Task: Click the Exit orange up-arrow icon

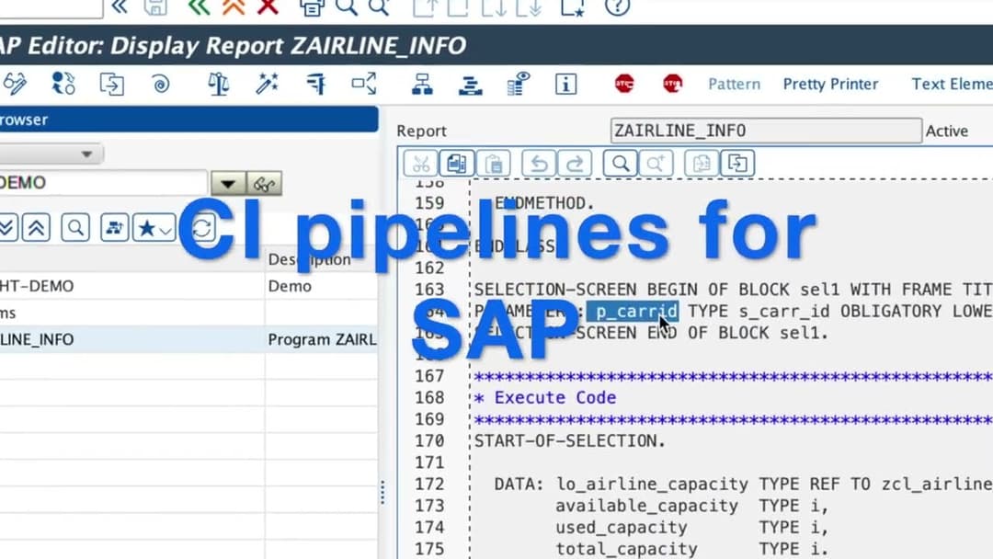Action: 234,6
